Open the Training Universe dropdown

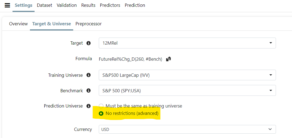tap(187, 75)
